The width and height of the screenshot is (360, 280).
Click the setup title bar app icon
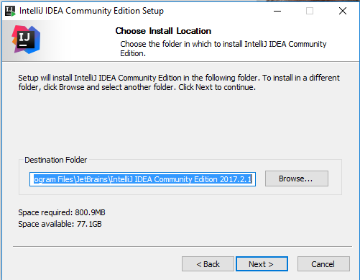[x=10, y=11]
